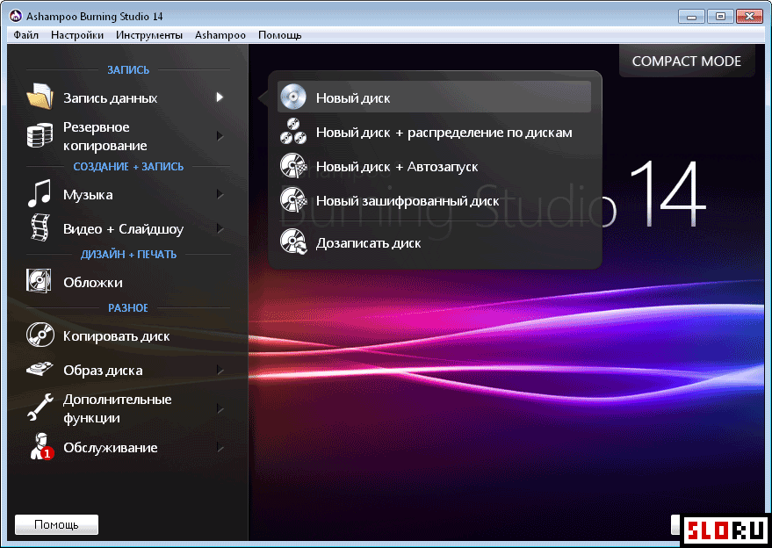
Task: Open the Настройки menu
Action: pyautogui.click(x=77, y=35)
